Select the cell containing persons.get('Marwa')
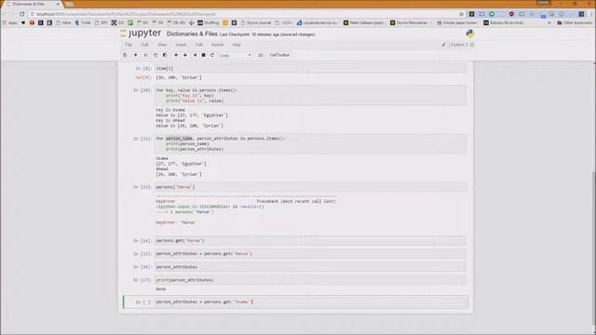 pyautogui.click(x=310, y=241)
